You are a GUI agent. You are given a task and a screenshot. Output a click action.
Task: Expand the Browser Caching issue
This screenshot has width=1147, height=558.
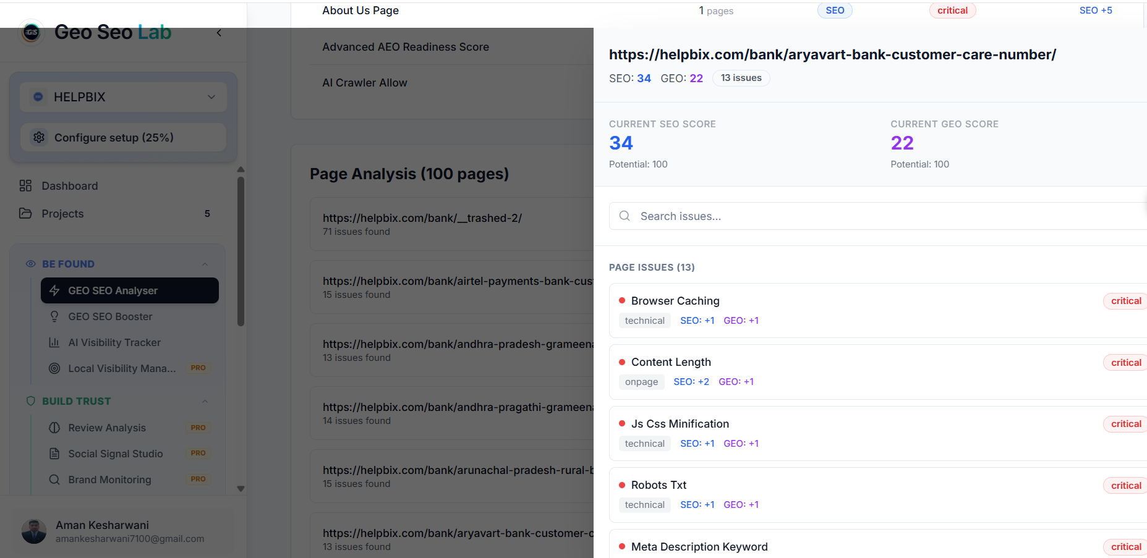878,310
